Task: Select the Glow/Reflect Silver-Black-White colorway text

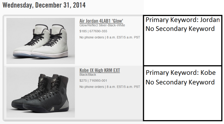Action: click(102, 25)
